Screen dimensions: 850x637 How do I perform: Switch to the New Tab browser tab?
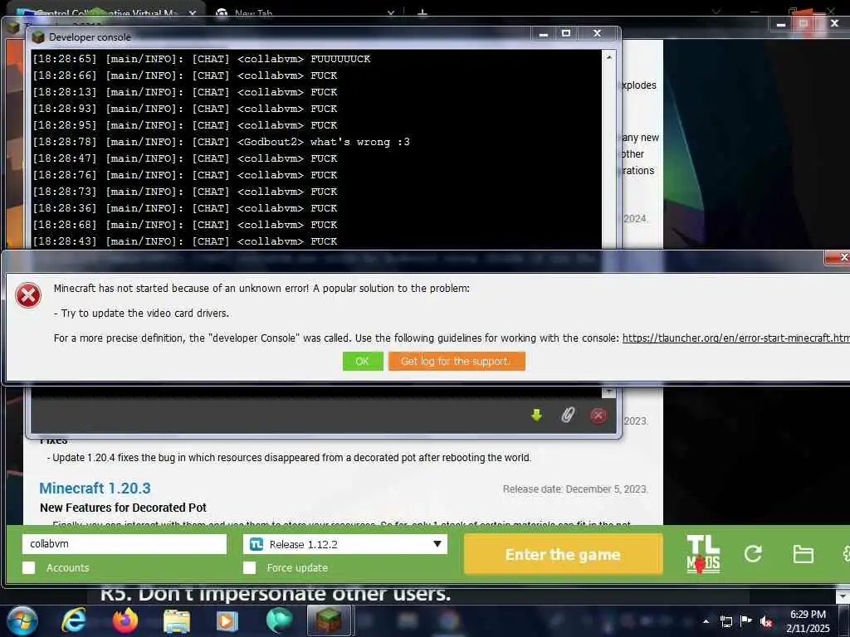pyautogui.click(x=304, y=12)
